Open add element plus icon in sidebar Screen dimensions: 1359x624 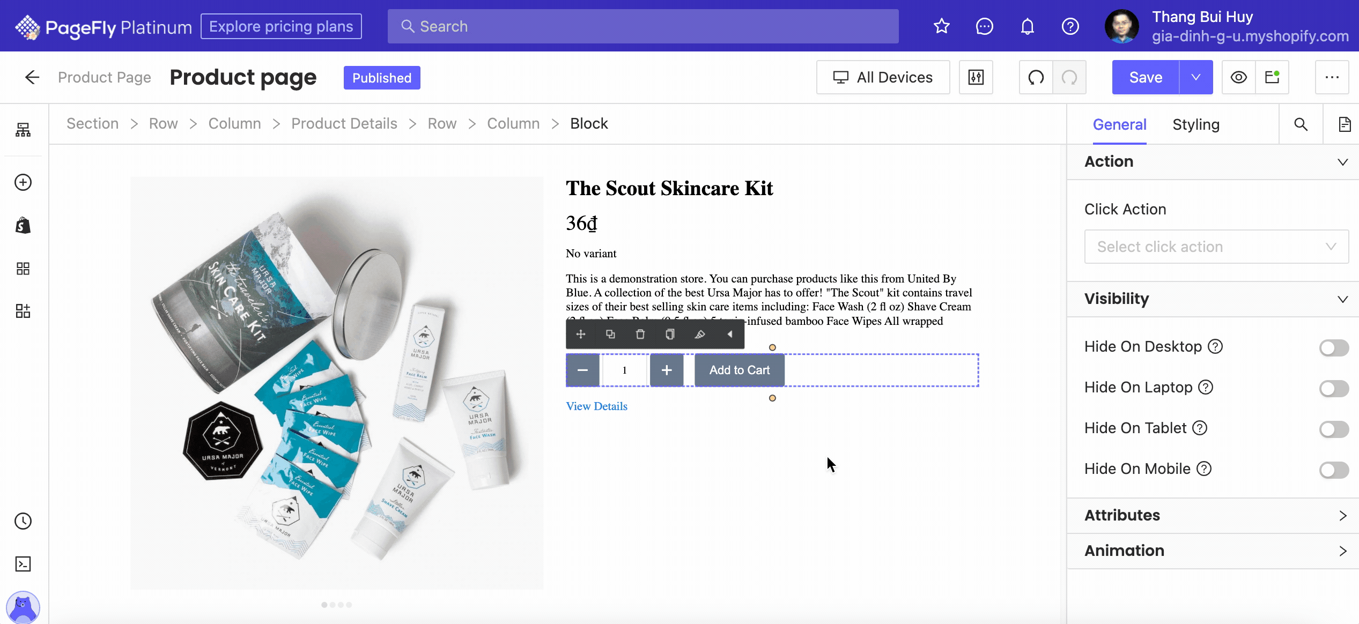23,182
